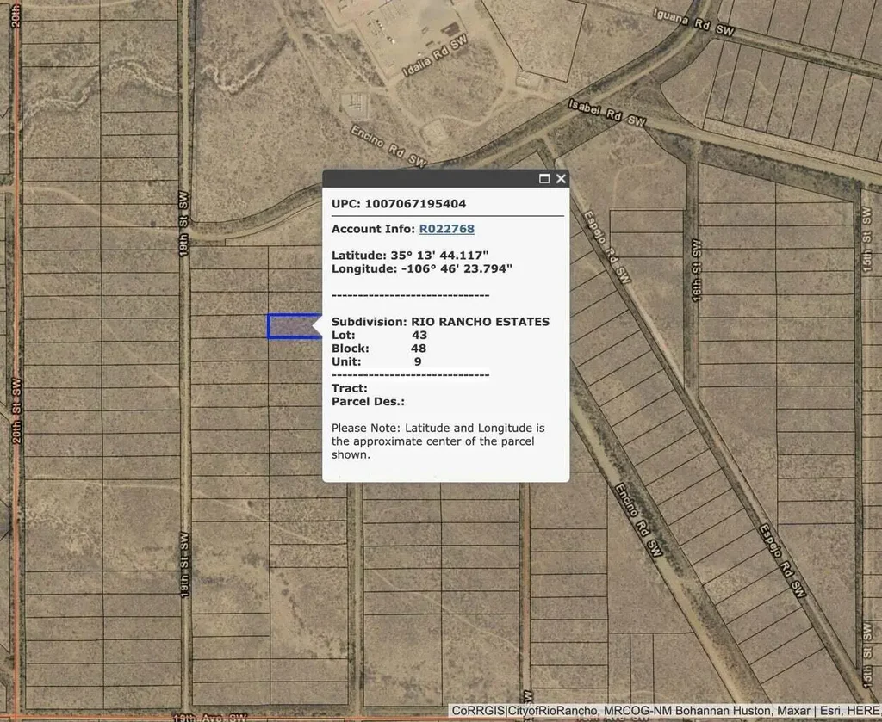Click the UPC number 1007067195404
Viewport: 882px width, 722px height.
click(x=415, y=204)
